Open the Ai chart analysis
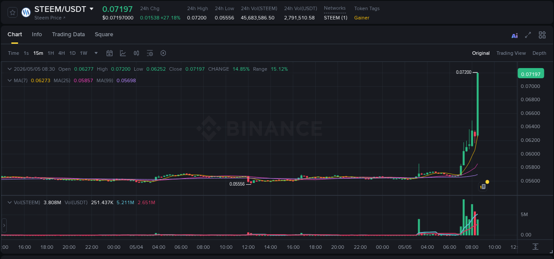 515,35
